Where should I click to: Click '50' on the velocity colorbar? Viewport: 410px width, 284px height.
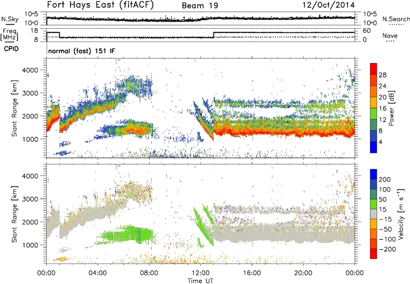click(x=382, y=199)
